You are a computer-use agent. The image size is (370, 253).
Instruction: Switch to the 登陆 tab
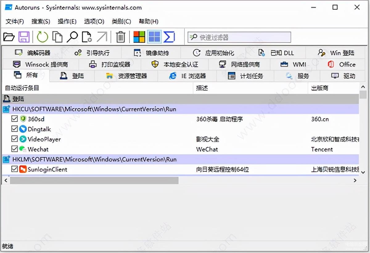tap(72, 76)
